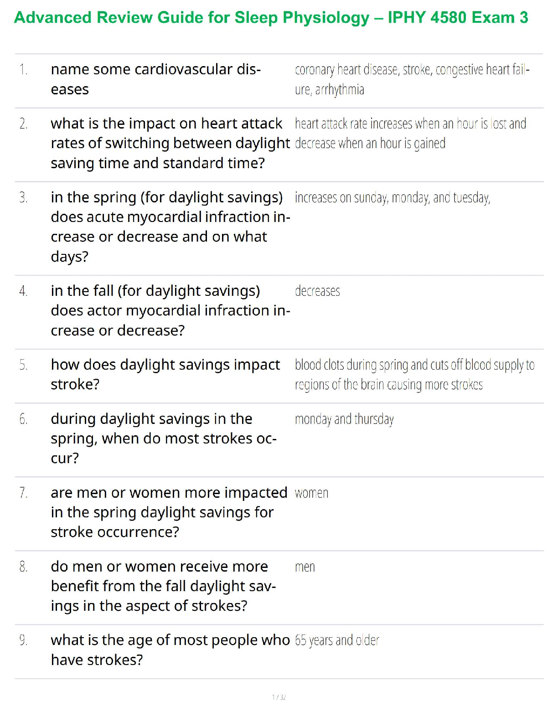The image size is (558, 722).
Task: Click the answer listing coronary heart disease
Action: click(412, 79)
